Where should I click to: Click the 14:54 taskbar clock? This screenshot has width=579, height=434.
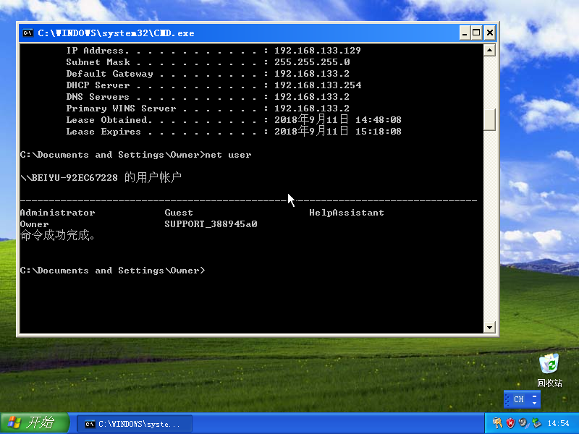558,423
